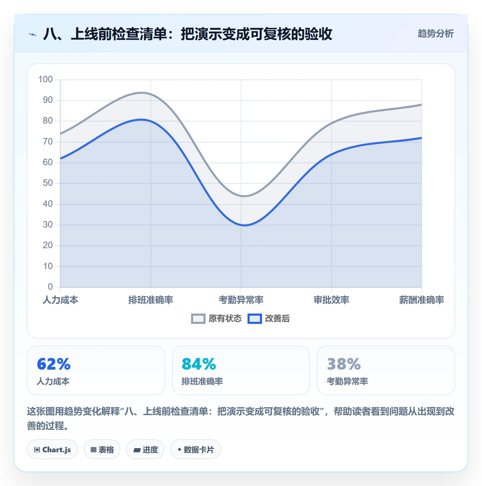Viewport: 482px width, 486px height.
Task: Click the 审批效率 x-axis label
Action: tap(332, 300)
